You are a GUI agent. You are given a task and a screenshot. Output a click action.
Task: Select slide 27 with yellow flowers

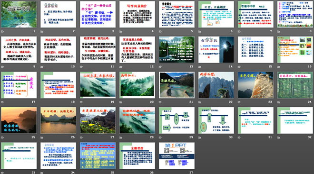tap(98, 120)
